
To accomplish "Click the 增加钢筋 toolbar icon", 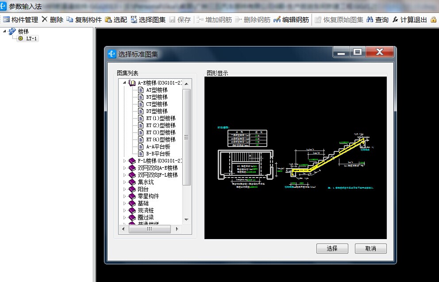I will coord(200,19).
